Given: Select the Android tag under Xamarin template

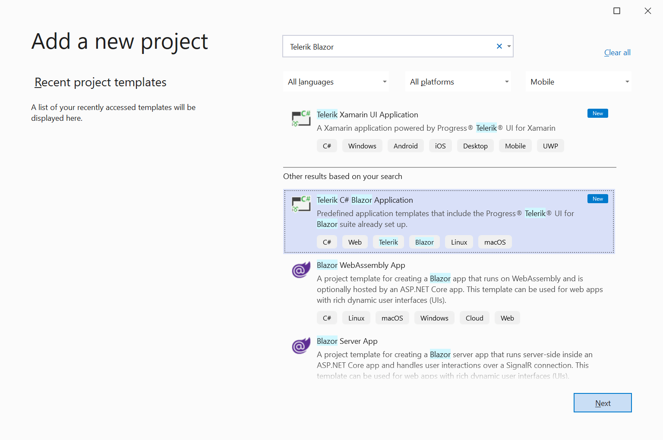Looking at the screenshot, I should (405, 145).
